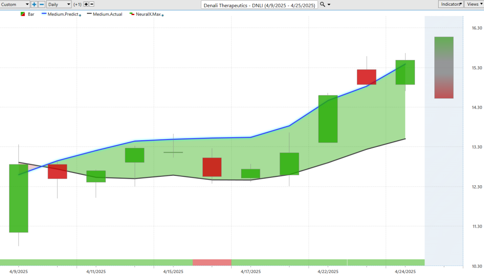Expand the arrow next to search icon
This screenshot has height=275, width=484.
tap(329, 5)
